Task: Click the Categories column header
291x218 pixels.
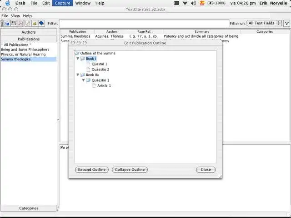Action: coord(265,31)
